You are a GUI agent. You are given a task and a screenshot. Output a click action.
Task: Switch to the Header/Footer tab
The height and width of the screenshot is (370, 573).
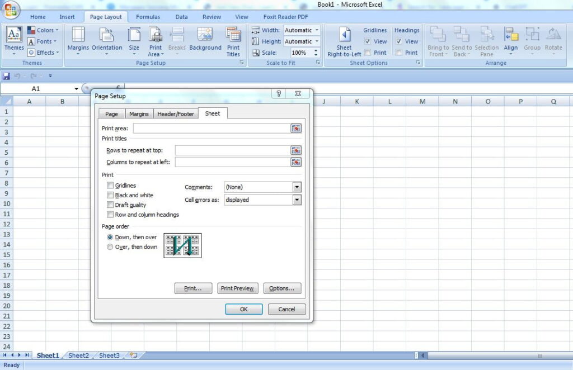176,114
